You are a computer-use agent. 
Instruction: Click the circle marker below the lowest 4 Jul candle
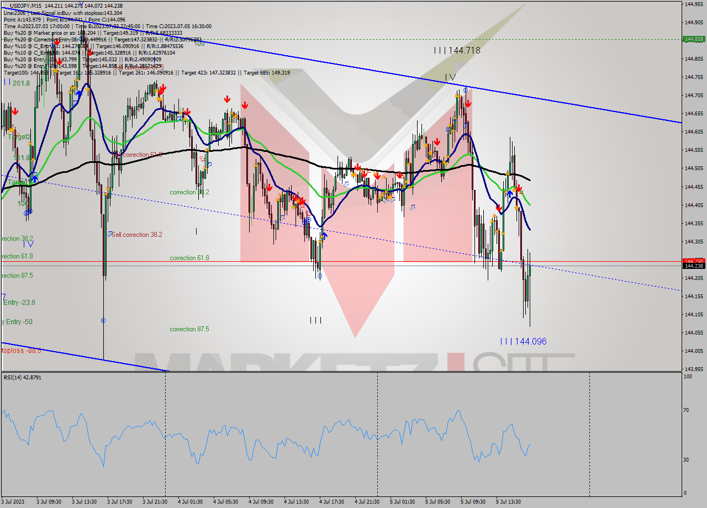click(320, 276)
